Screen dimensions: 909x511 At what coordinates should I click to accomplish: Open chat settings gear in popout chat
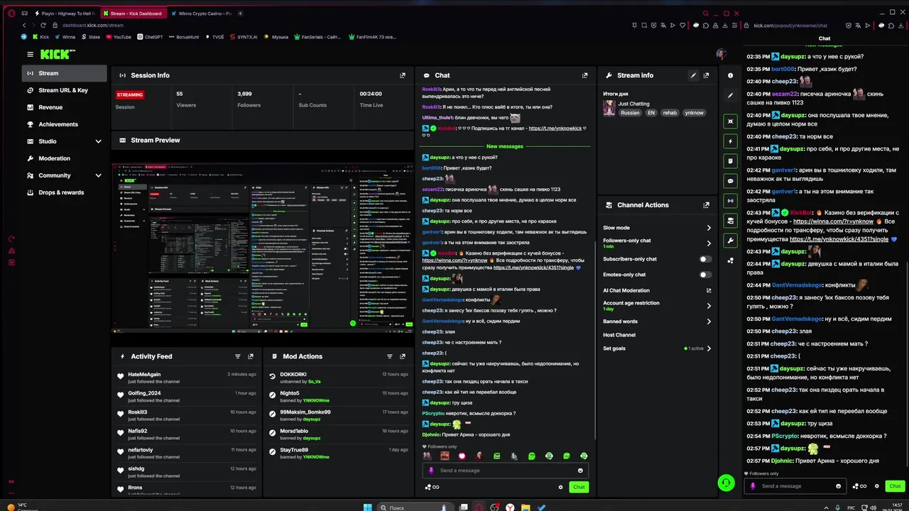[x=877, y=486]
